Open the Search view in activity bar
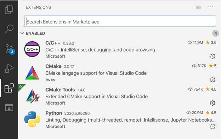221x139 pixels. 9,29
